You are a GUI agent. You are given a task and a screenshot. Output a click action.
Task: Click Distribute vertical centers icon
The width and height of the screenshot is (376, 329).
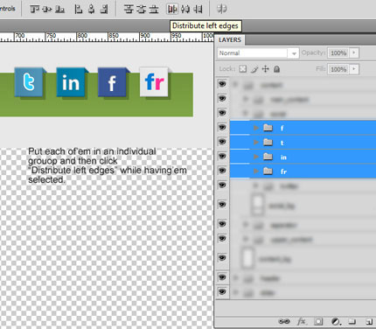click(141, 10)
